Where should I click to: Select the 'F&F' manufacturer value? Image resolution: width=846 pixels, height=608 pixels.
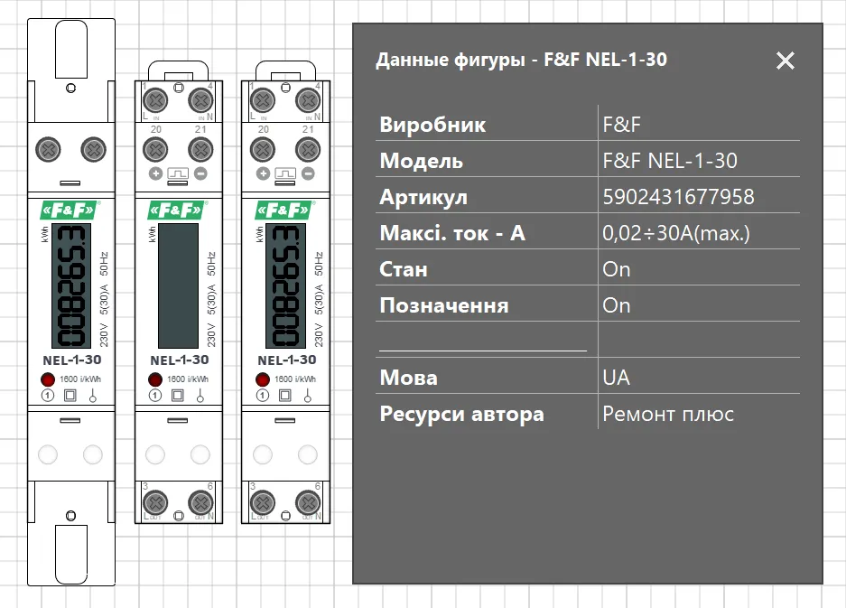coord(621,125)
